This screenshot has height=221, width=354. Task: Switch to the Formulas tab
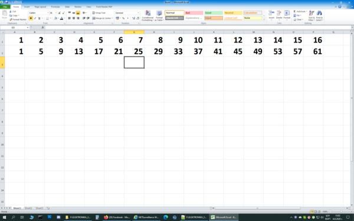(x=55, y=6)
